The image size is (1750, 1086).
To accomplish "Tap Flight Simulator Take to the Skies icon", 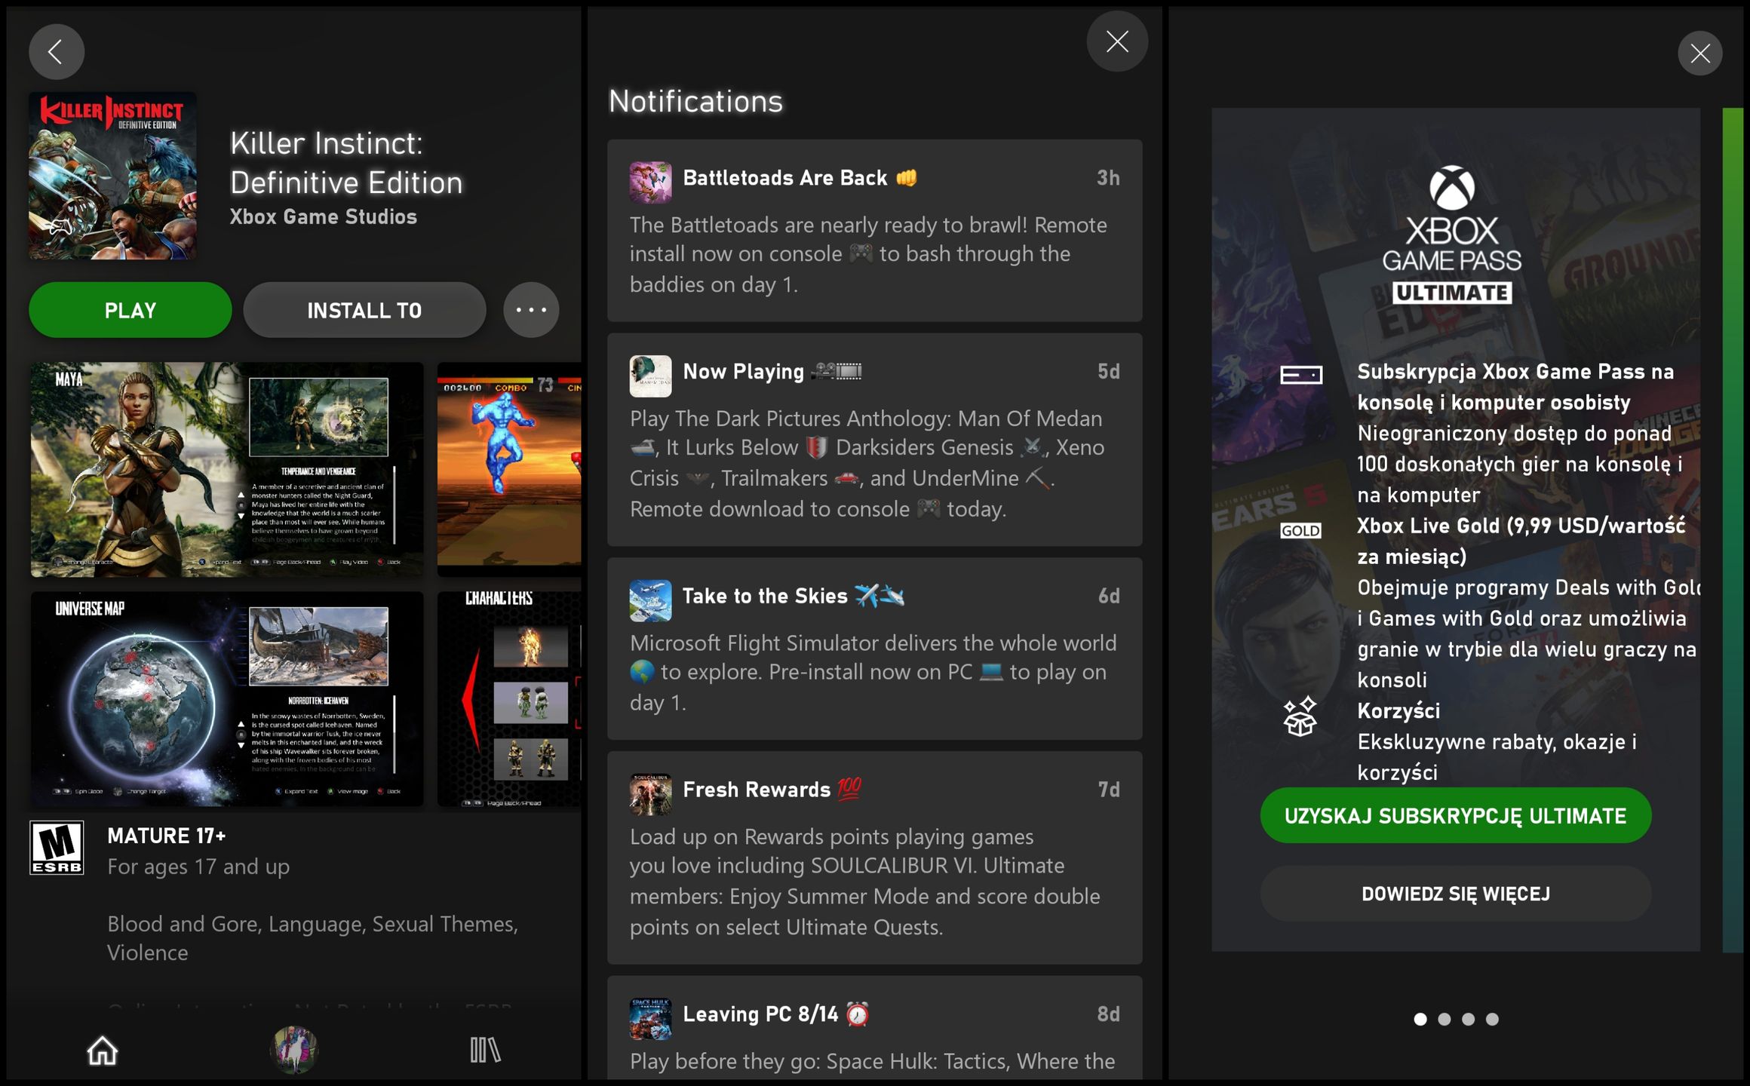I will tap(650, 600).
